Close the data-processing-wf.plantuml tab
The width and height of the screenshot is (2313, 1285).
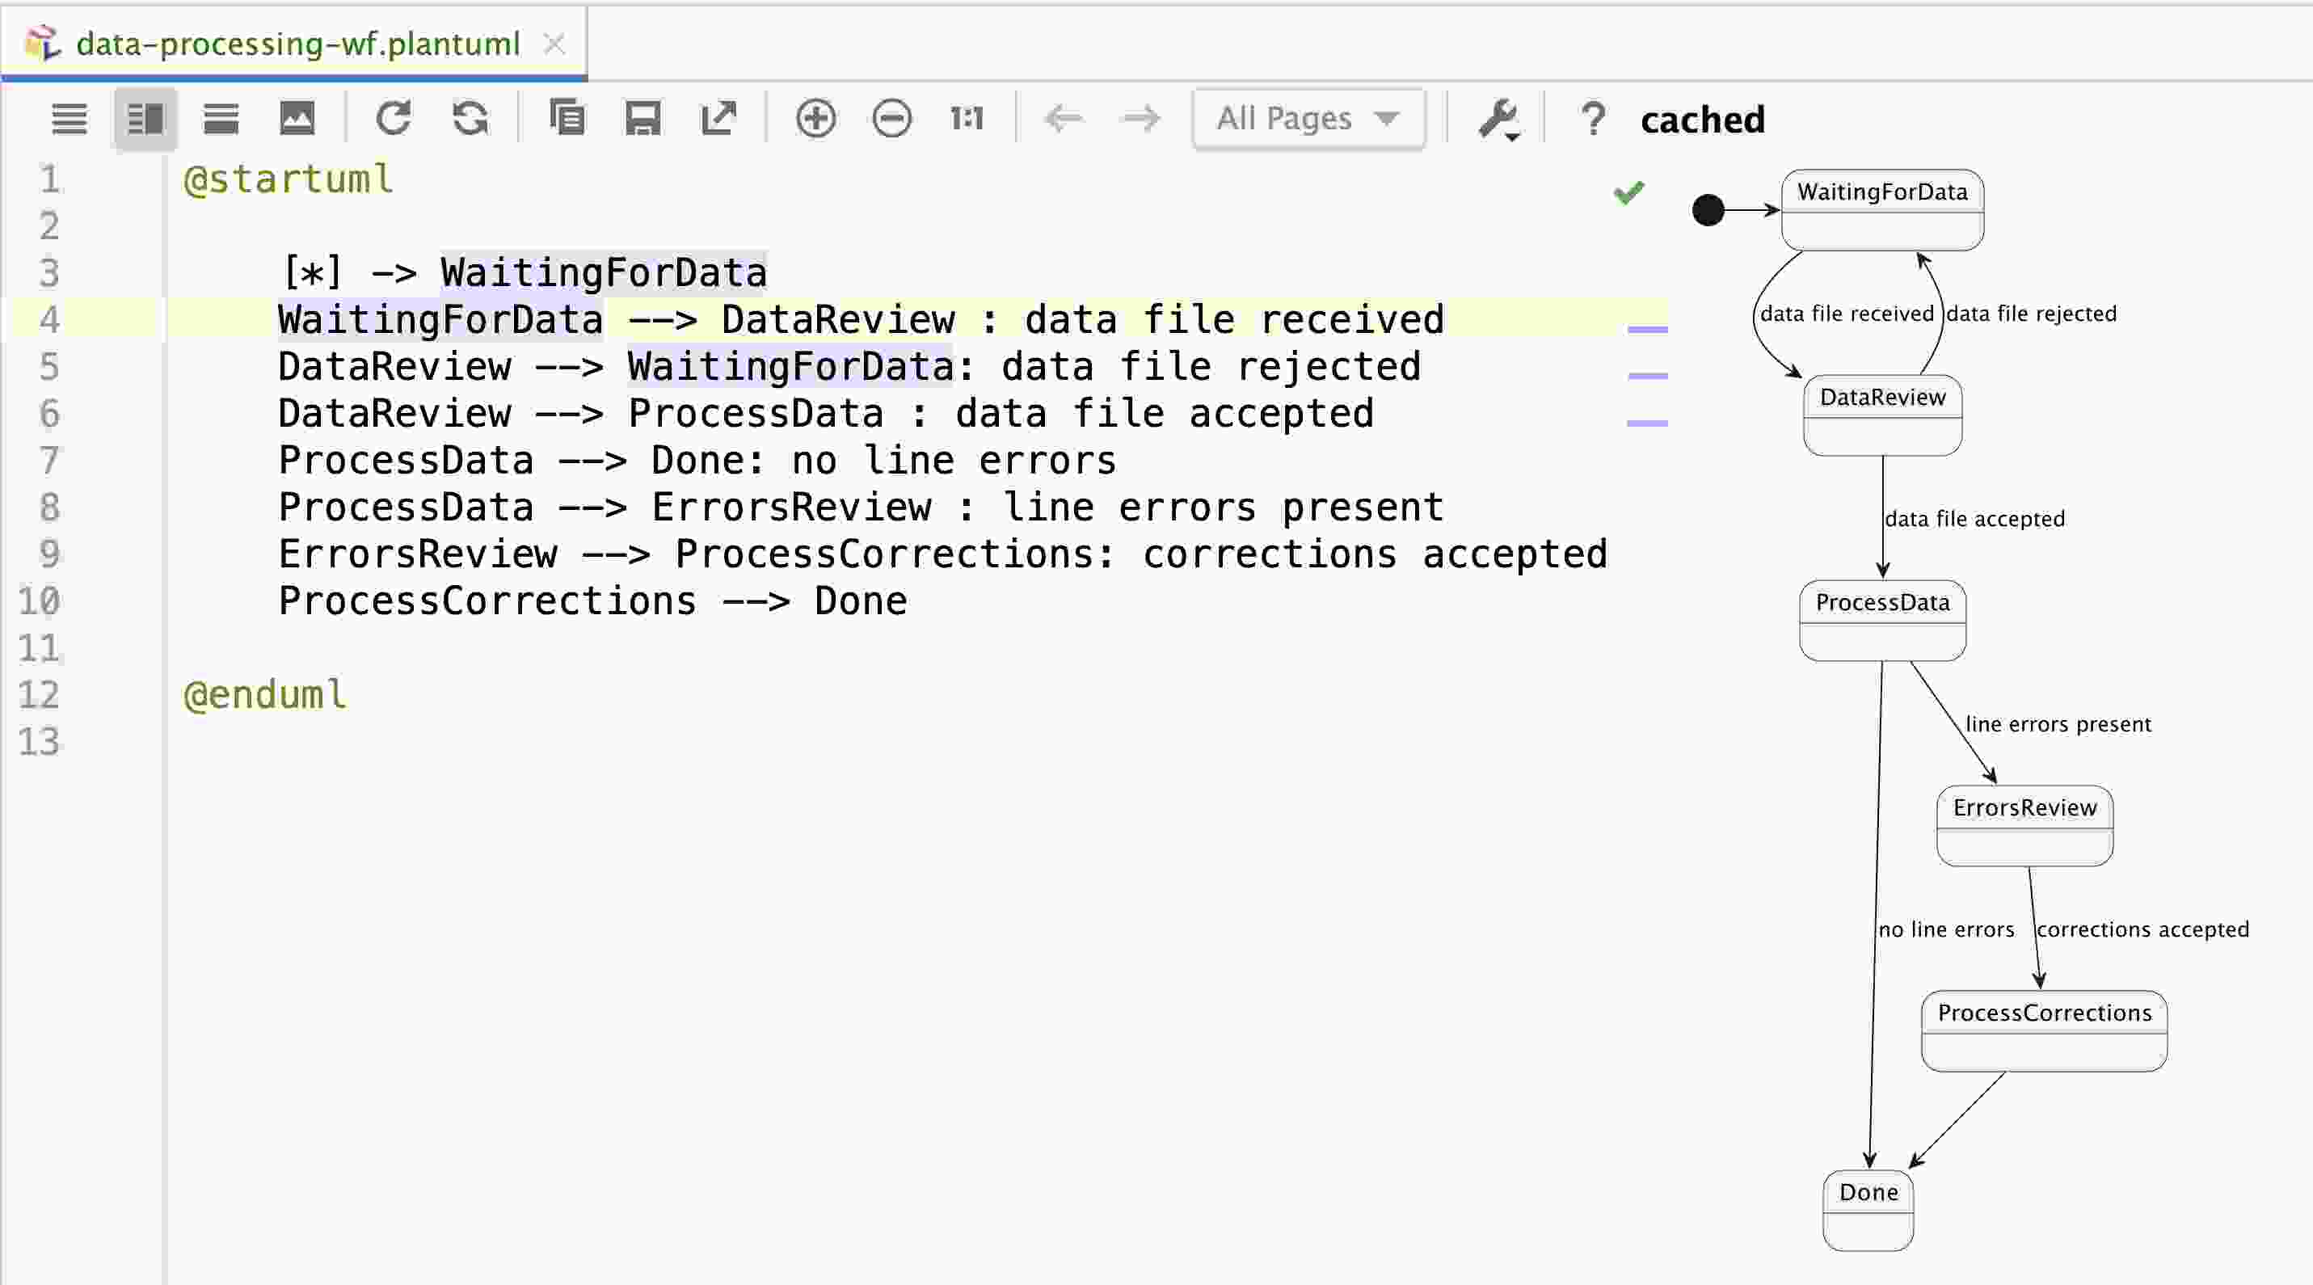click(x=555, y=43)
